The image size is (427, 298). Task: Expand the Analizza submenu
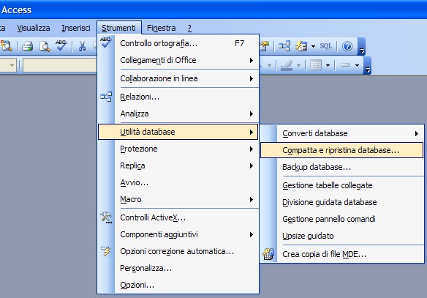(178, 113)
